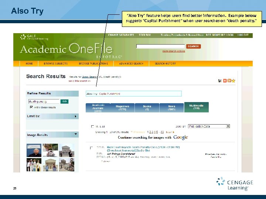Viewport: 266px width, 199px height.
Task: Open Toolbox in top bar
Action: point(145,35)
